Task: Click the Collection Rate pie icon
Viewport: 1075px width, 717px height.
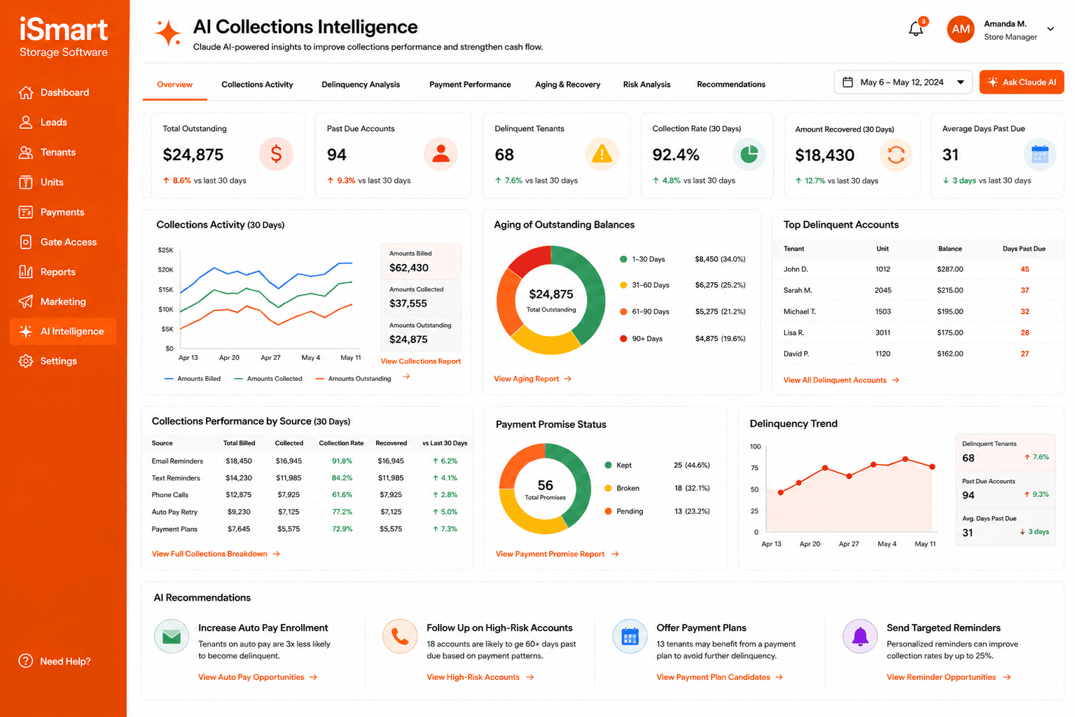Action: 749,154
